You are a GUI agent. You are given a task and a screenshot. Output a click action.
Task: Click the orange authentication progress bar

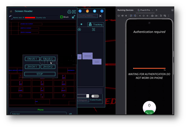tap(149, 68)
